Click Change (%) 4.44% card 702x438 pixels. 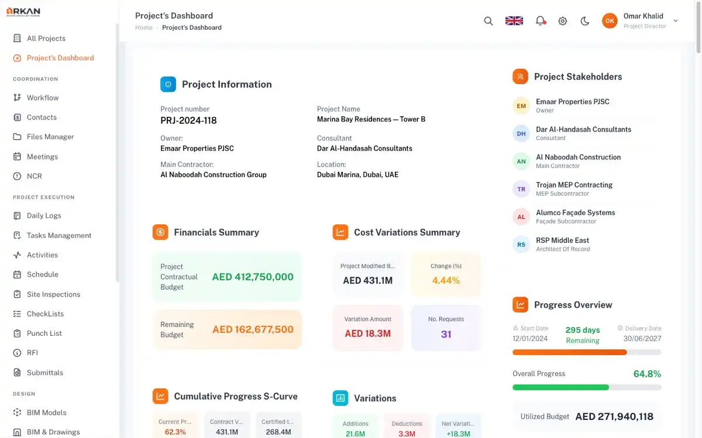pos(446,274)
